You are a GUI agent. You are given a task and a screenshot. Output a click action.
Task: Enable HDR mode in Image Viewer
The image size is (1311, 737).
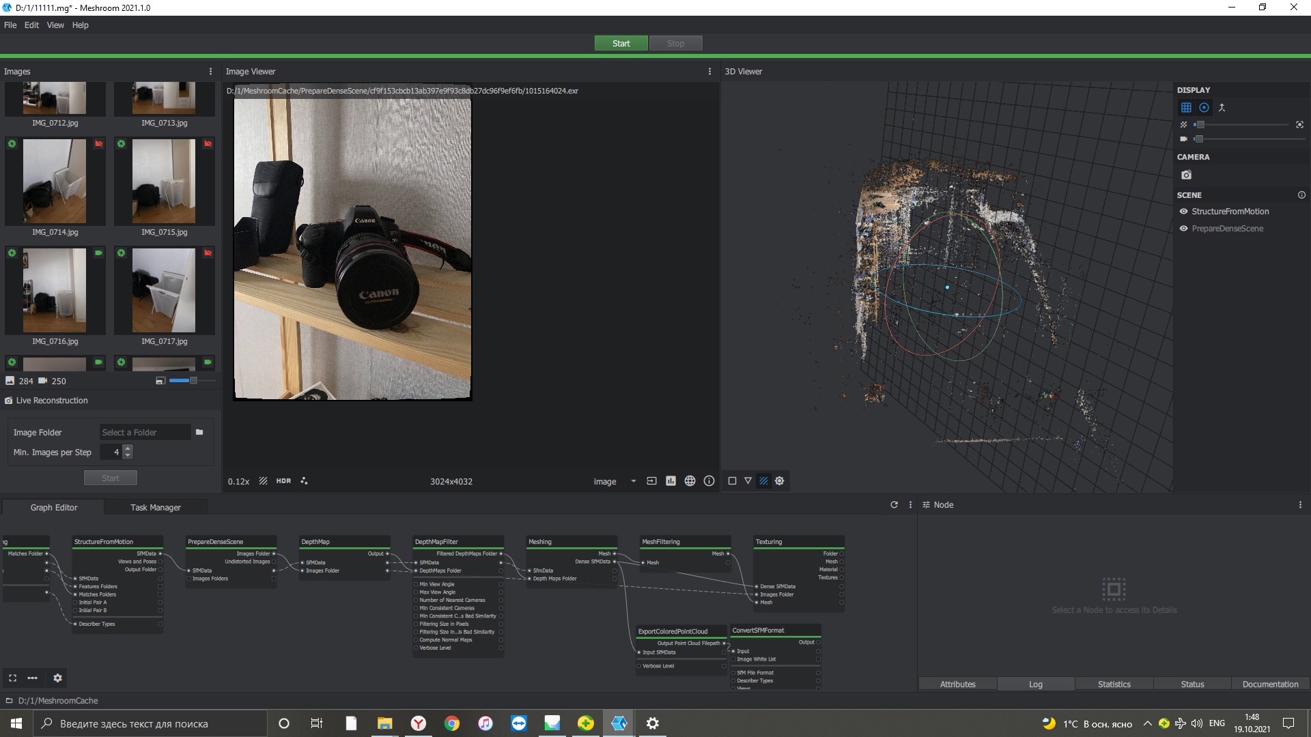(283, 481)
